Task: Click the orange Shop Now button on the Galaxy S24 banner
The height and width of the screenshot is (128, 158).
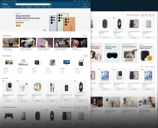Action: coord(18,26)
